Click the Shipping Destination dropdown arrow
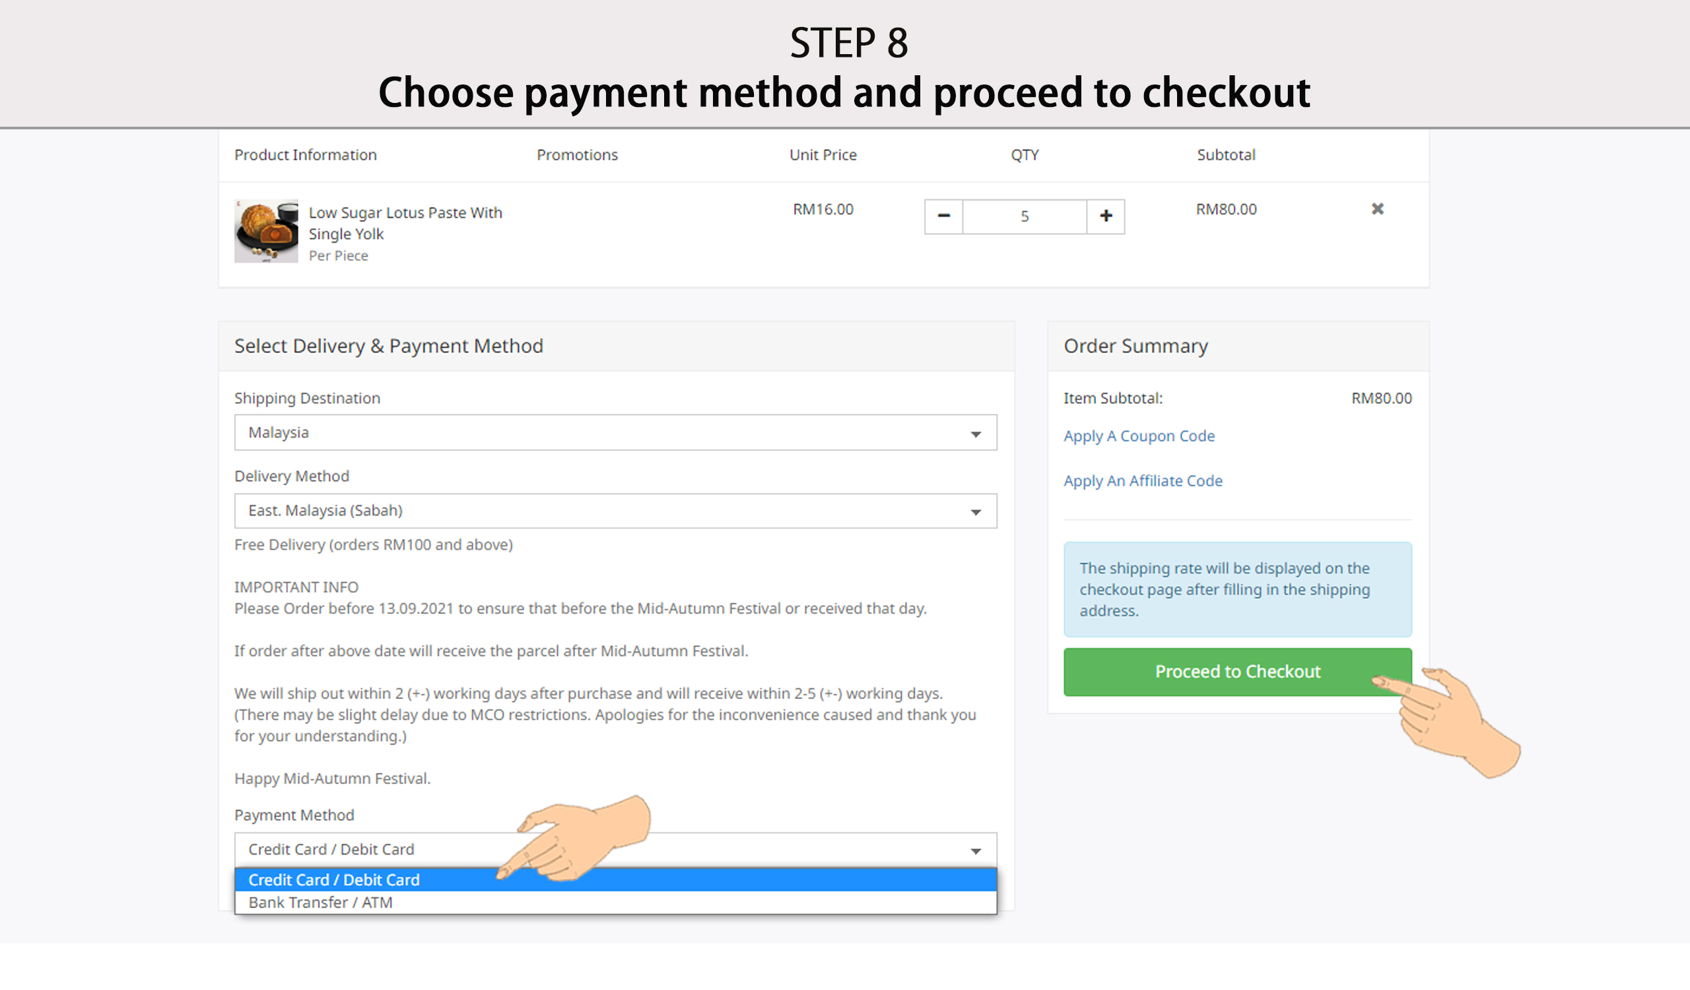The width and height of the screenshot is (1690, 990). (976, 434)
